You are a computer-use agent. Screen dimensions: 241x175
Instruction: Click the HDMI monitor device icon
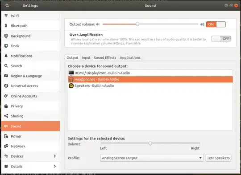point(71,73)
